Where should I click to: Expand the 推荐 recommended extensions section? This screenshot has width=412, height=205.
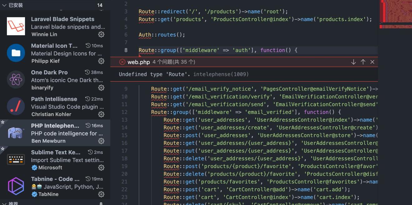[x=4, y=203]
